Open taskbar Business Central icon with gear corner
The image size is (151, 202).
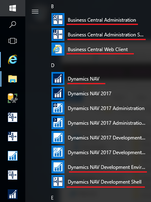(x=13, y=117)
